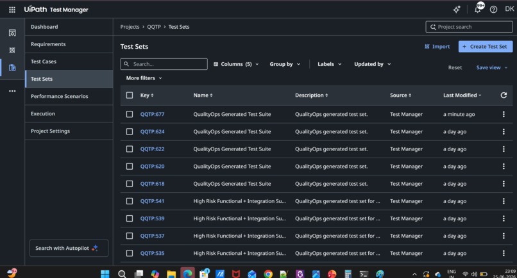Open test set link QQTP:535
The height and width of the screenshot is (278, 517).
pos(152,253)
